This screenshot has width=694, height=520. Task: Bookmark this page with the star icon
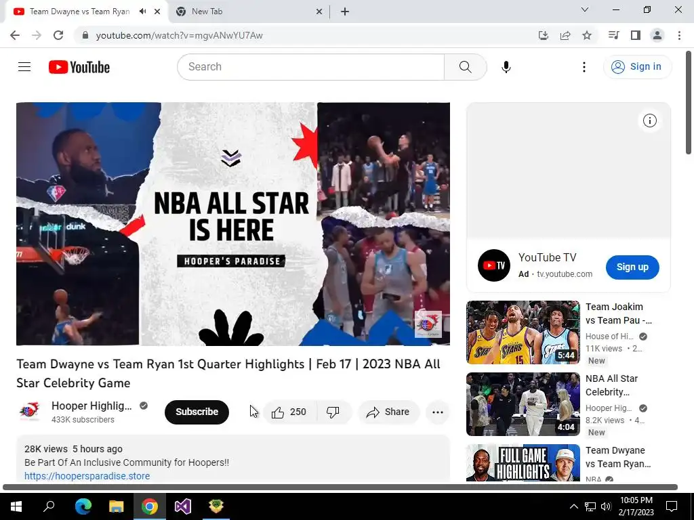587,35
